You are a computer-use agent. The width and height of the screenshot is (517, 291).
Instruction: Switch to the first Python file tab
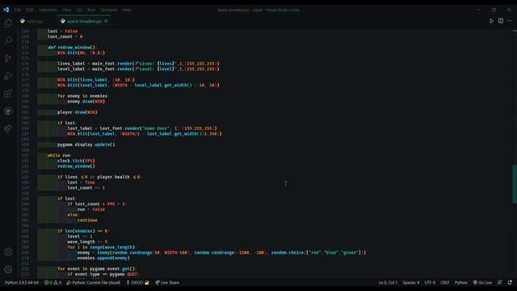35,21
